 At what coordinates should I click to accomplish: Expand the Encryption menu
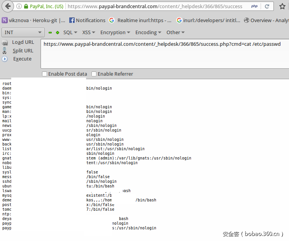(115, 33)
